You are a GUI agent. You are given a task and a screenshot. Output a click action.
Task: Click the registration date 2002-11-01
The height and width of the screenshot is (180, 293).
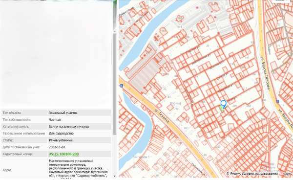coord(57,147)
